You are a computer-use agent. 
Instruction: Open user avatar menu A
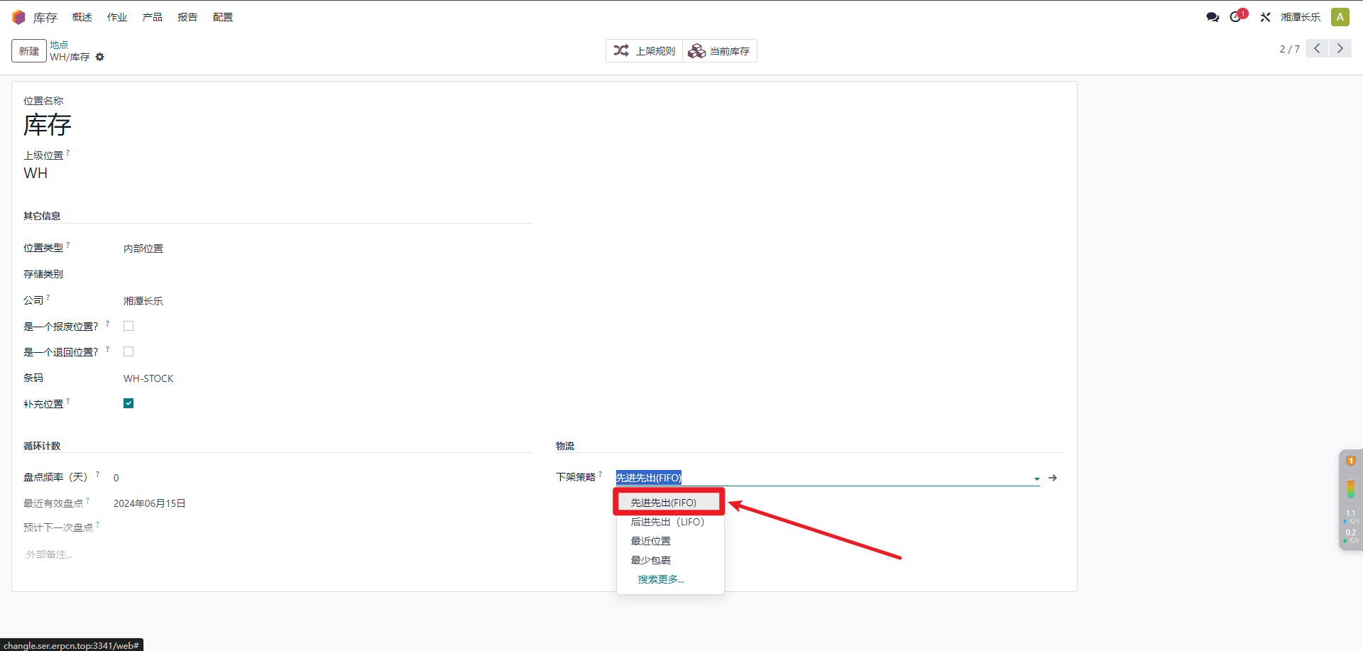click(x=1340, y=17)
